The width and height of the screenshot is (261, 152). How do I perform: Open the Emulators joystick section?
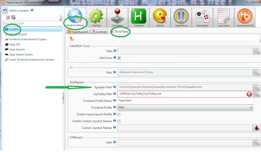117,18
